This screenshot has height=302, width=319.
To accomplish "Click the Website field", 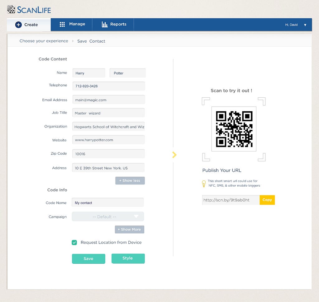I will (108, 140).
